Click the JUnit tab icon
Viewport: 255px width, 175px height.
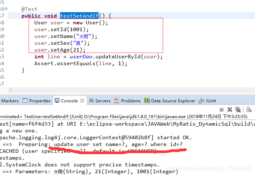click(x=201, y=101)
